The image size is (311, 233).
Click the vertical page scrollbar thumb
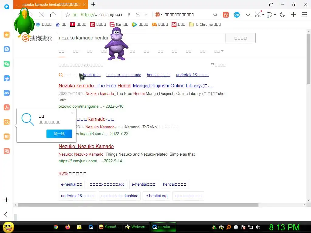point(309,59)
